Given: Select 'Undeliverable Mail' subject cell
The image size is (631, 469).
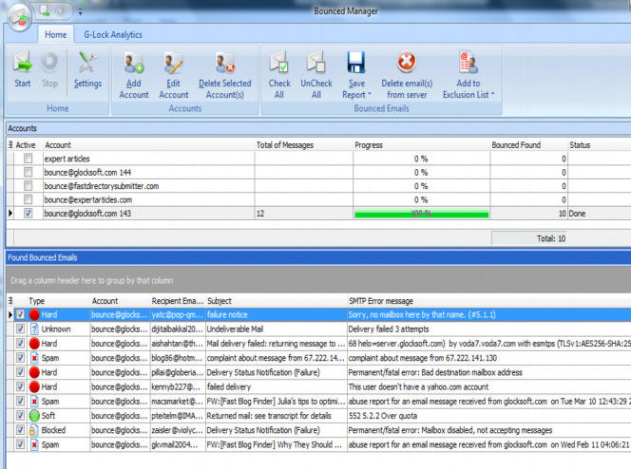Looking at the screenshot, I should click(276, 329).
